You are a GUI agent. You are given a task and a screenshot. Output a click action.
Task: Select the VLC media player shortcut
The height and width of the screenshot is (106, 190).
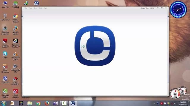click(x=15, y=56)
